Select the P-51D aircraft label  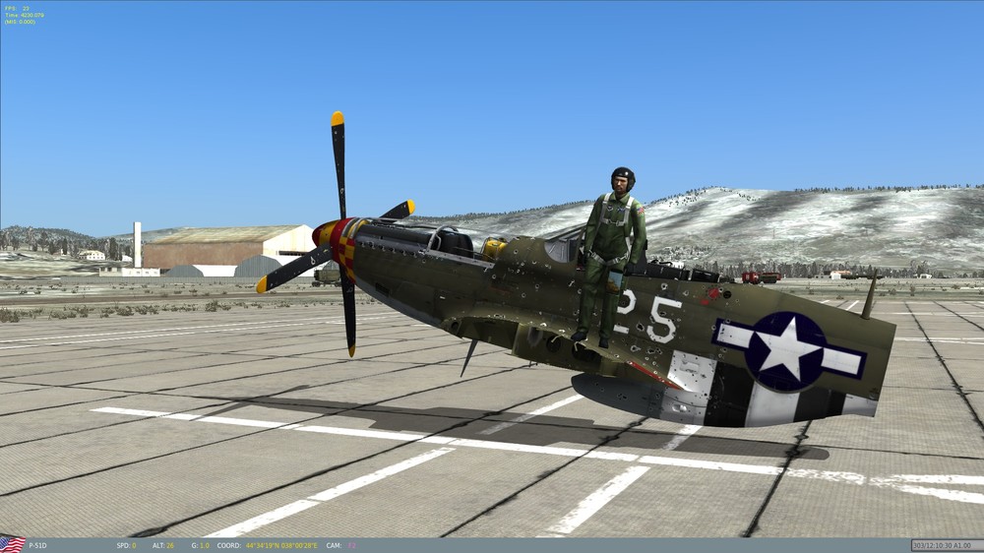click(x=37, y=545)
